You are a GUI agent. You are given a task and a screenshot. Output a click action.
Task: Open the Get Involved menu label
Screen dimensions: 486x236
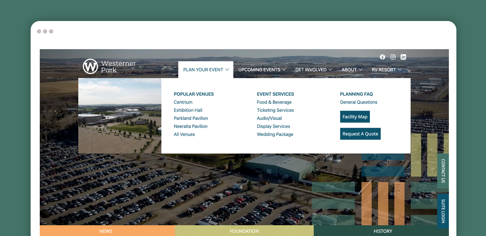[311, 70]
